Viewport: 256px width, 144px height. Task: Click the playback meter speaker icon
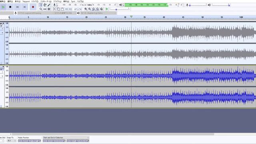pyautogui.click(x=120, y=5)
